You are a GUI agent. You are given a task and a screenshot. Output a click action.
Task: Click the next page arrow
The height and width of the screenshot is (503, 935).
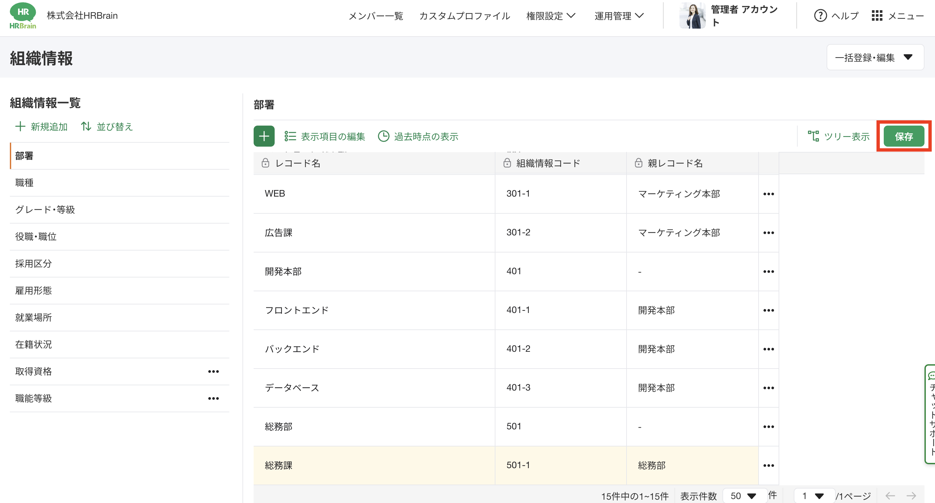click(911, 496)
